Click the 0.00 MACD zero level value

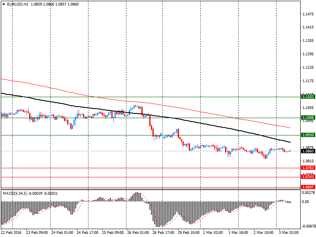click(x=305, y=201)
